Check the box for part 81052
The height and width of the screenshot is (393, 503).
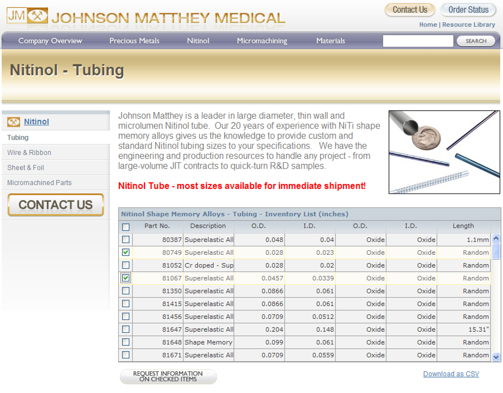pos(126,265)
